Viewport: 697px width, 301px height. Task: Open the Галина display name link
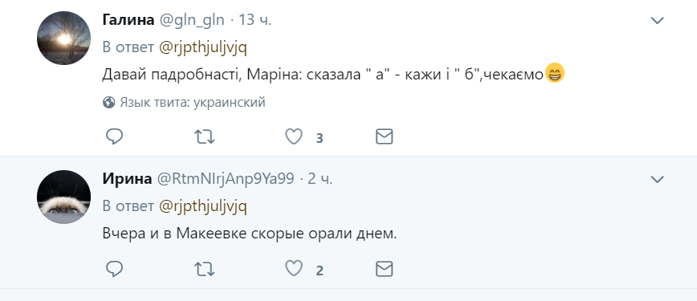128,20
